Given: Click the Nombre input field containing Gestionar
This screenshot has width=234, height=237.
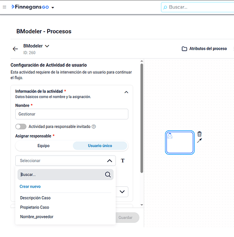Looking at the screenshot, I should click(x=72, y=114).
